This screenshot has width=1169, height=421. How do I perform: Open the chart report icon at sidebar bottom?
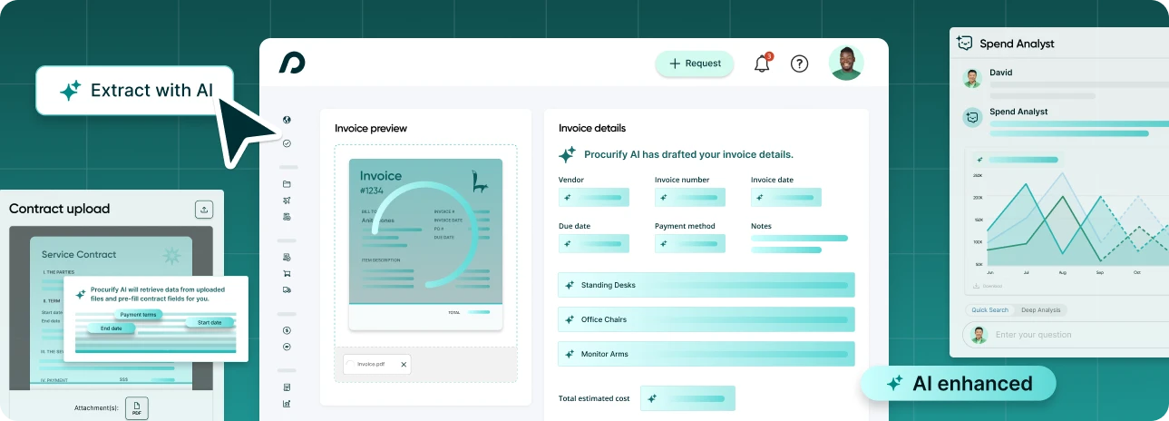287,404
